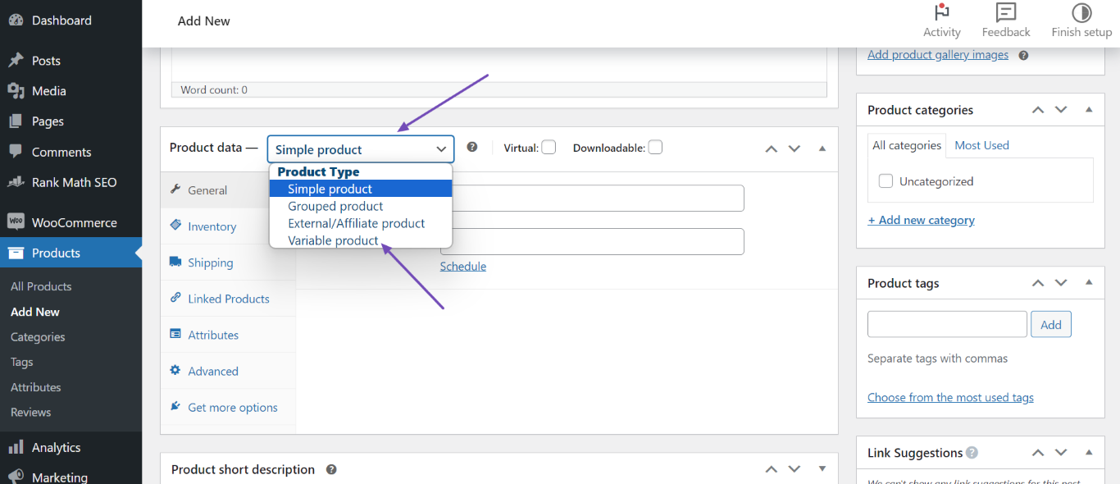Screen dimensions: 1120x484
Task: Click the Finish setup half-circle icon
Action: [x=1081, y=12]
